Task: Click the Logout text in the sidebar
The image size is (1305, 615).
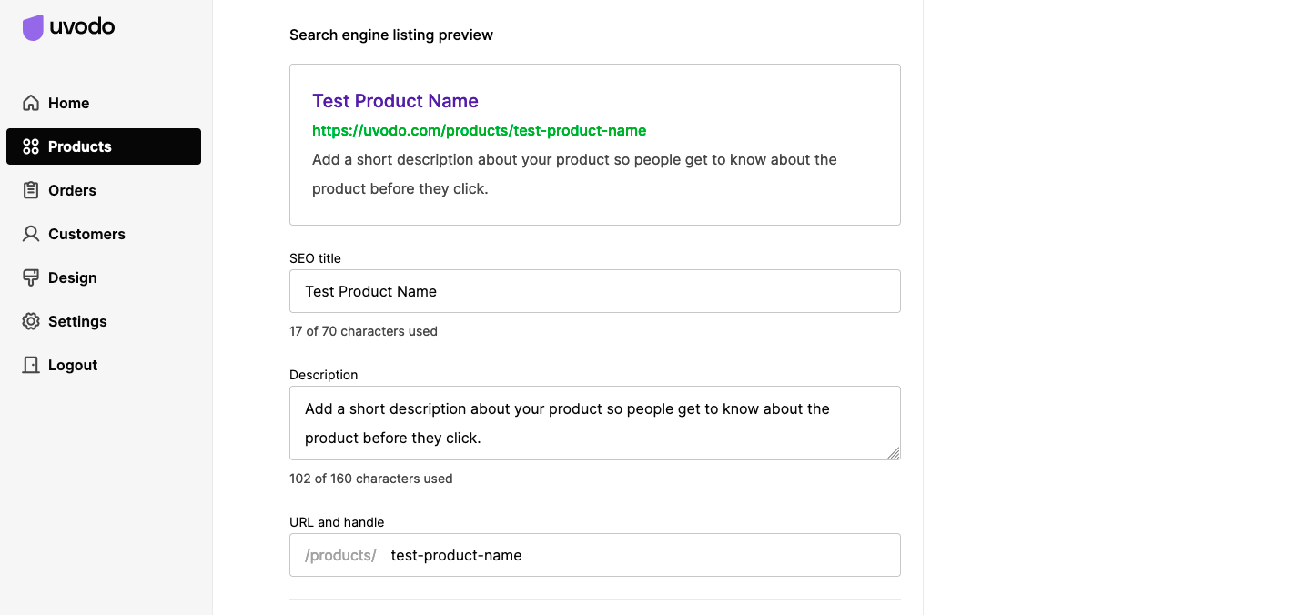Action: pyautogui.click(x=73, y=365)
